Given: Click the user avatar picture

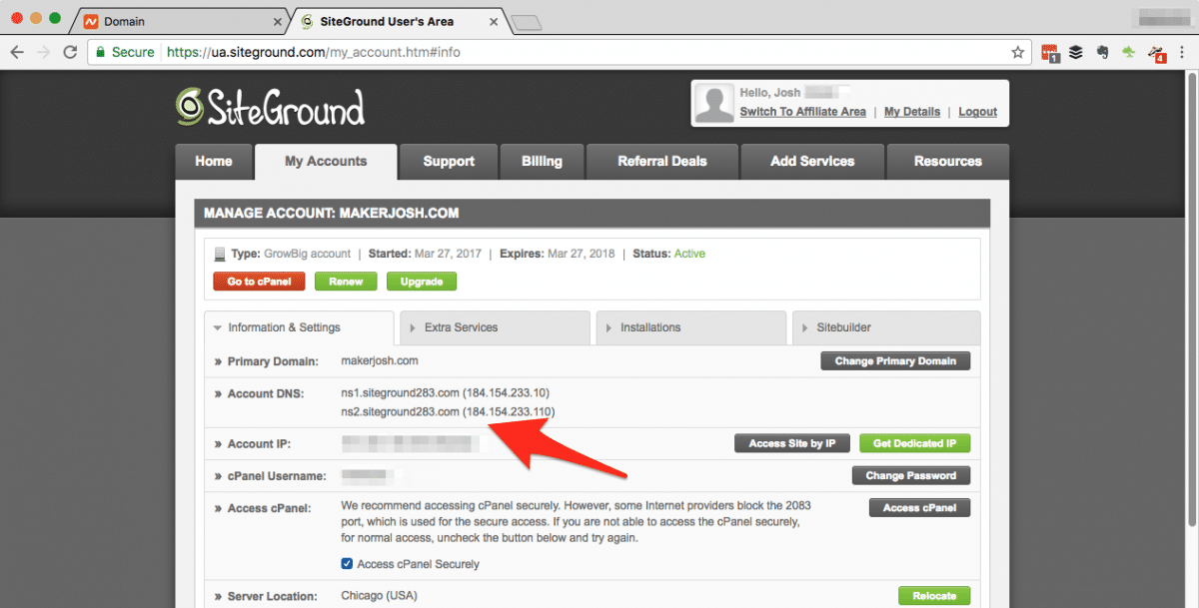Looking at the screenshot, I should [714, 104].
